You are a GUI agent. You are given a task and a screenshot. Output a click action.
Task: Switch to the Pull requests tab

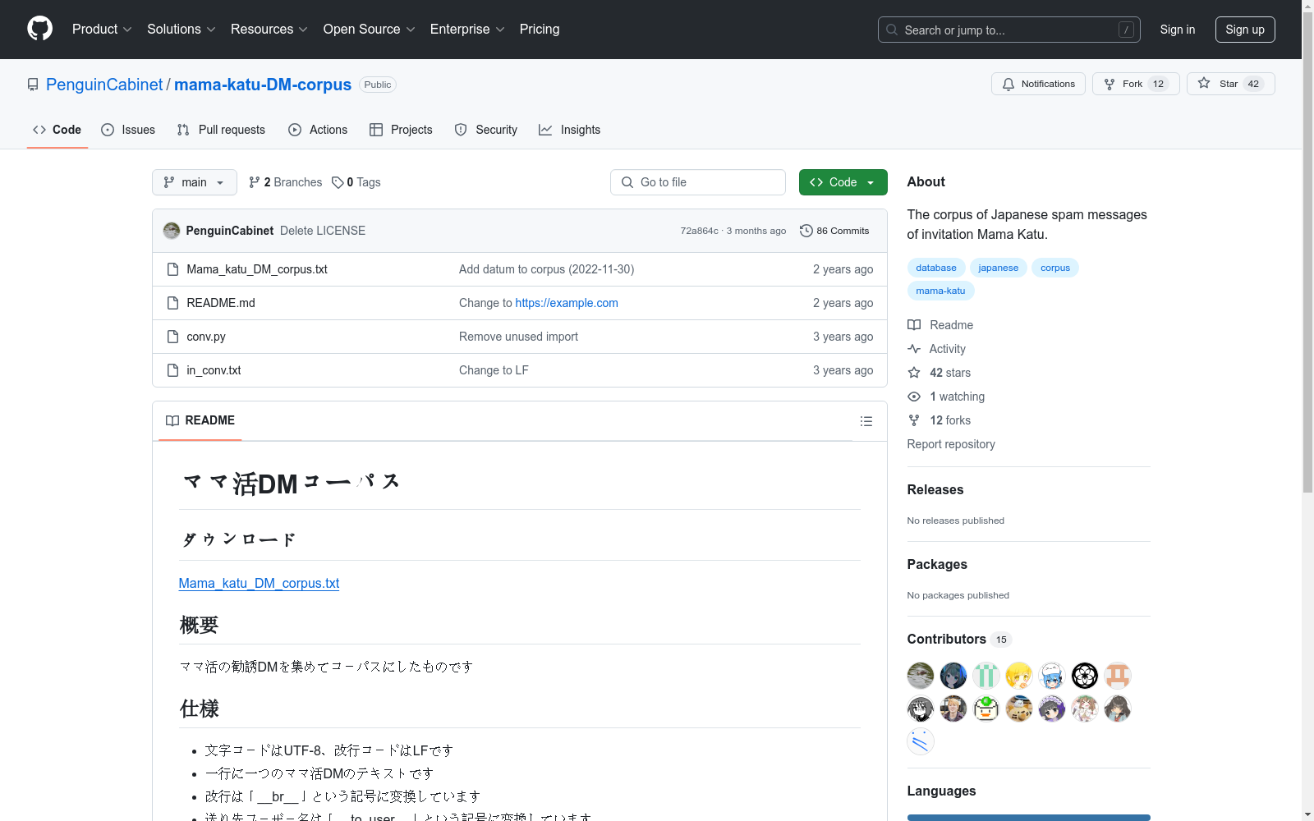pos(221,130)
